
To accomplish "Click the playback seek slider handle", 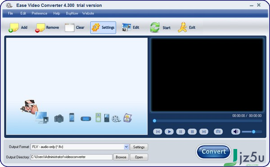I will click(x=154, y=121).
